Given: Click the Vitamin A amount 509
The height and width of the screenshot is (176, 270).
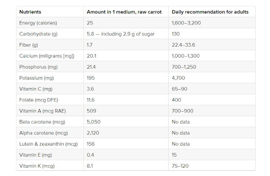Looking at the screenshot, I should (x=92, y=111).
